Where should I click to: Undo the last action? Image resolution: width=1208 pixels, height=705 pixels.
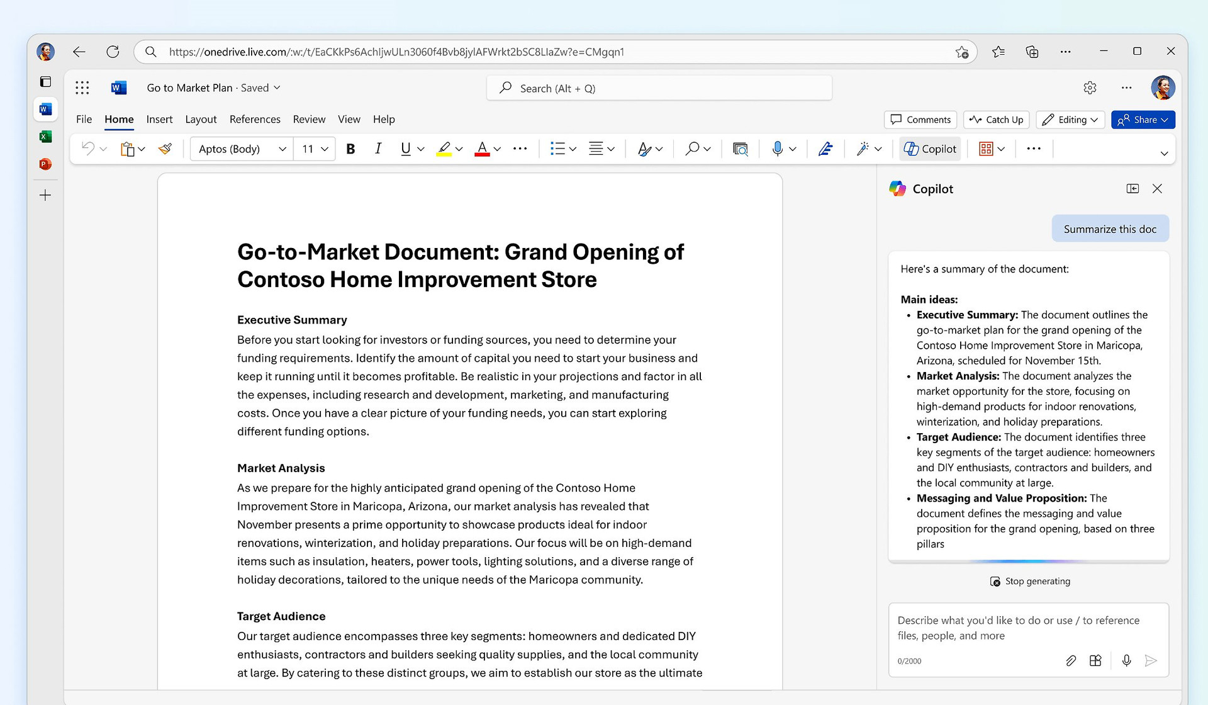(88, 149)
